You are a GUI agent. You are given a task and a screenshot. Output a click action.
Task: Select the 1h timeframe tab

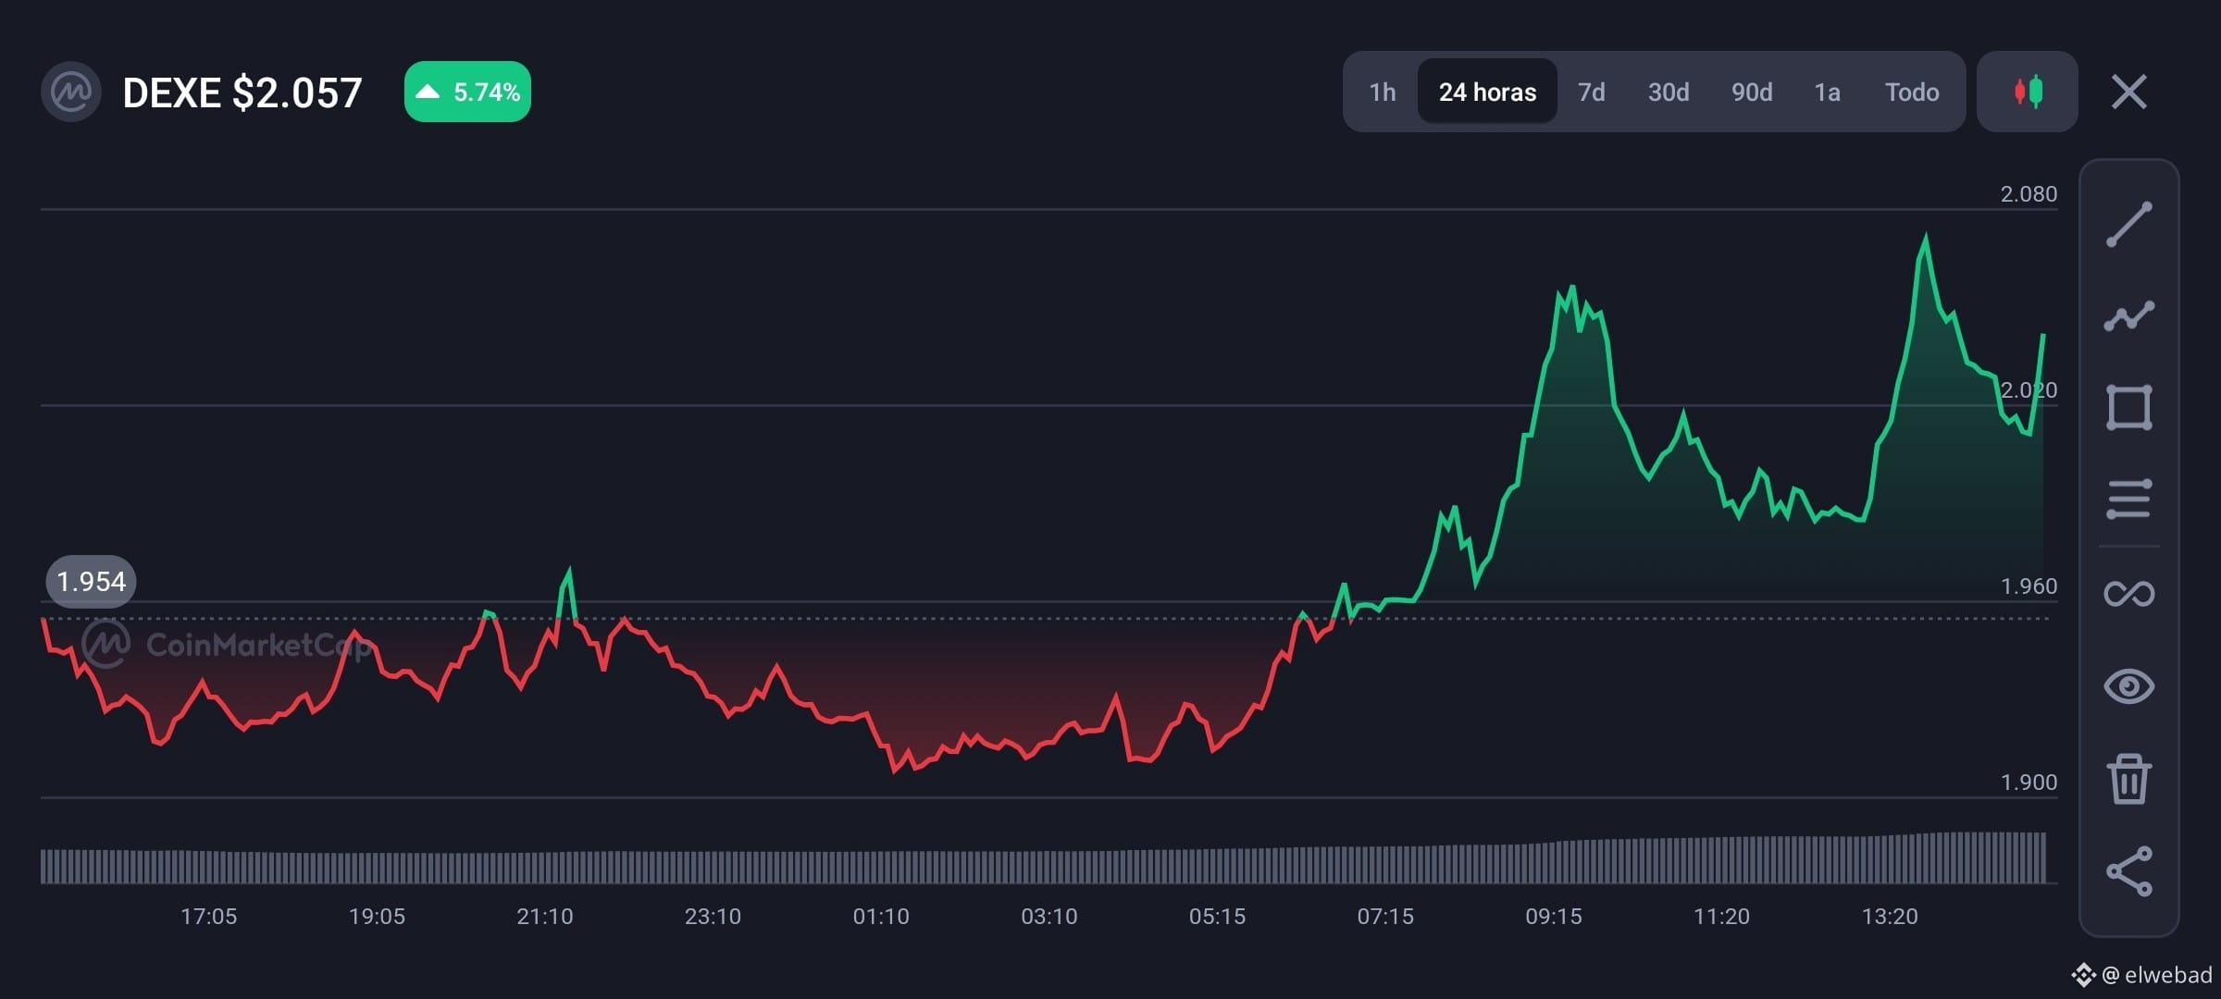1382,92
